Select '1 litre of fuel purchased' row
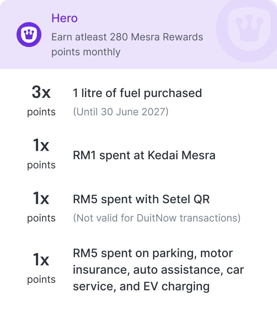 click(138, 93)
